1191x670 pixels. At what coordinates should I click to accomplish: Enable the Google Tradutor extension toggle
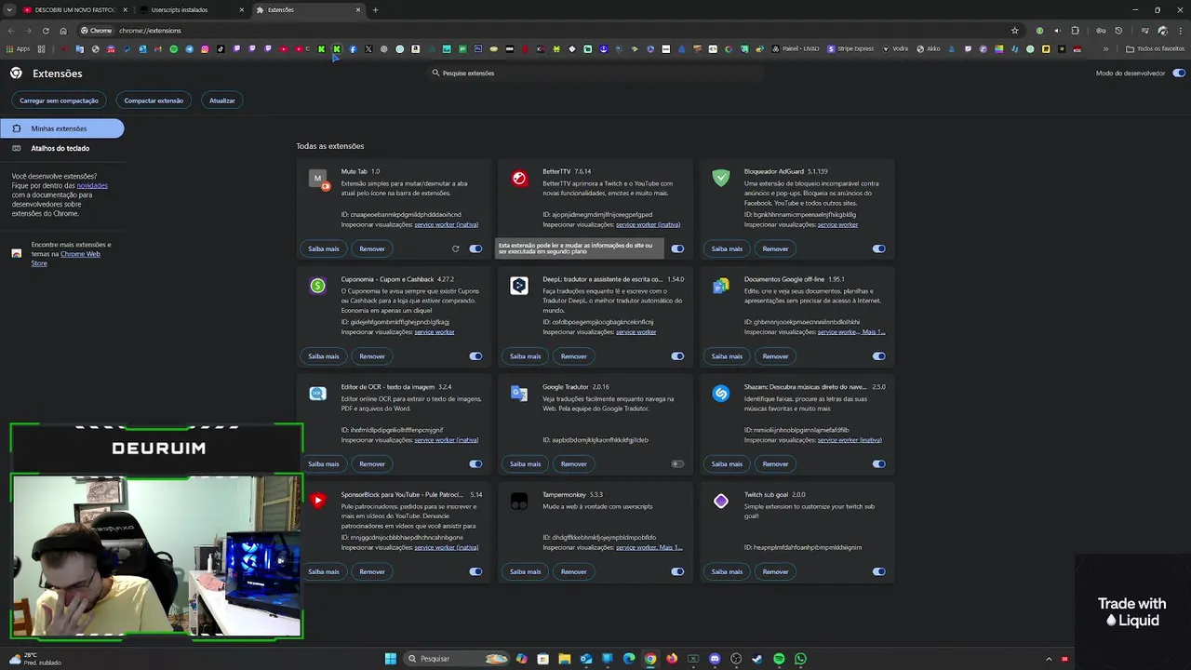[x=677, y=463]
